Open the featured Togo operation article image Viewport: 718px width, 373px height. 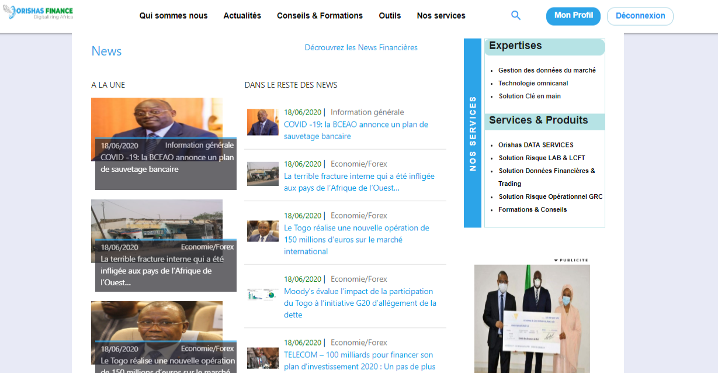157,320
